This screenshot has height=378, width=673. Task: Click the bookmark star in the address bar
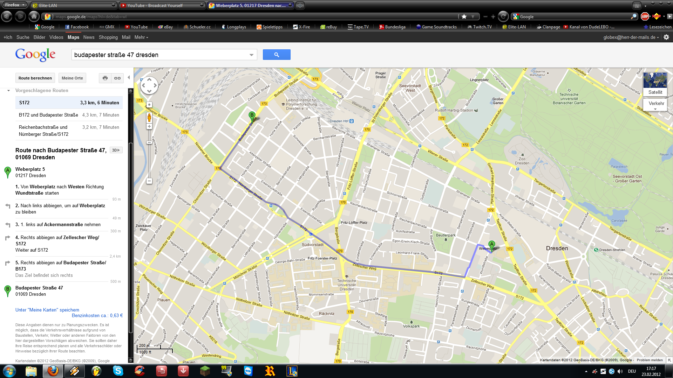click(x=464, y=16)
